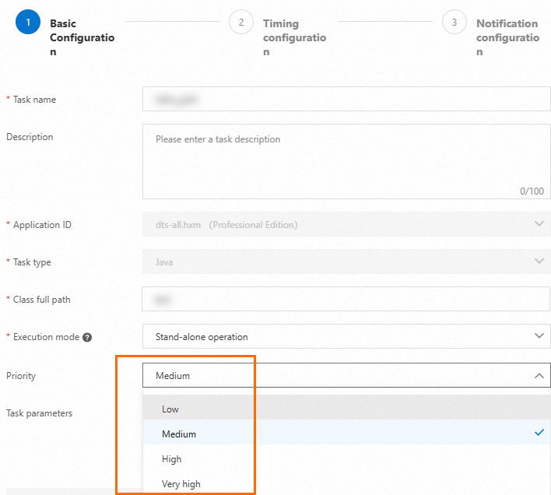
Task: Focus the Task name input field
Action: [x=346, y=100]
